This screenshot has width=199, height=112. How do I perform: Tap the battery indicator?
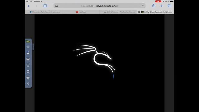[x=171, y=1]
